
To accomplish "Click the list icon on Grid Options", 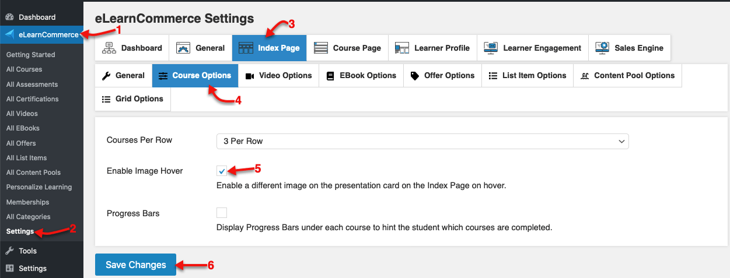I will coord(106,99).
